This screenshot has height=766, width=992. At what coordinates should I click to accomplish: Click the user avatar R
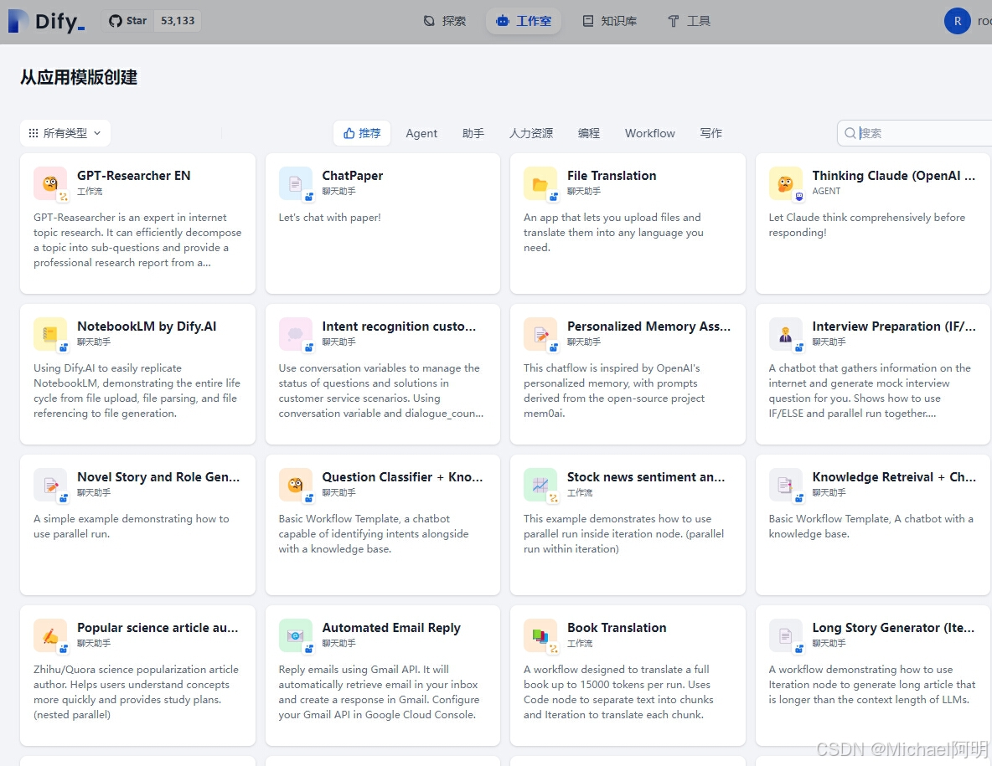pos(957,21)
